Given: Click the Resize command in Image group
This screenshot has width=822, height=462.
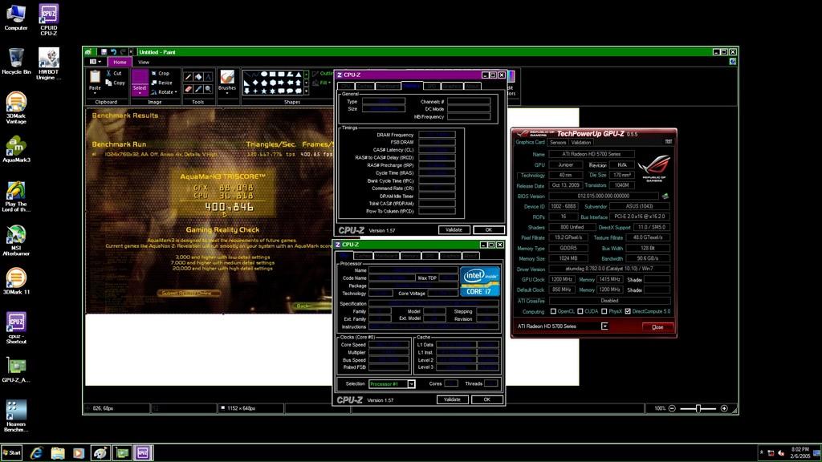Looking at the screenshot, I should click(x=162, y=83).
